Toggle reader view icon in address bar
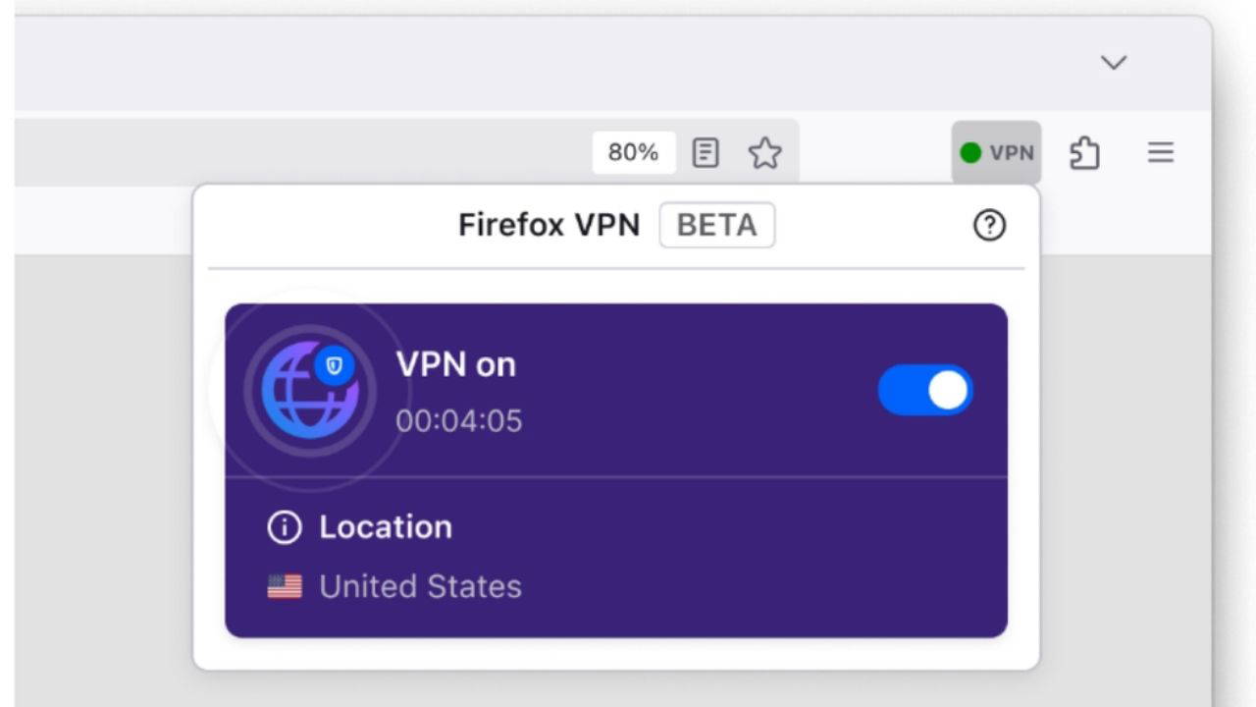The image size is (1256, 707). click(x=706, y=152)
